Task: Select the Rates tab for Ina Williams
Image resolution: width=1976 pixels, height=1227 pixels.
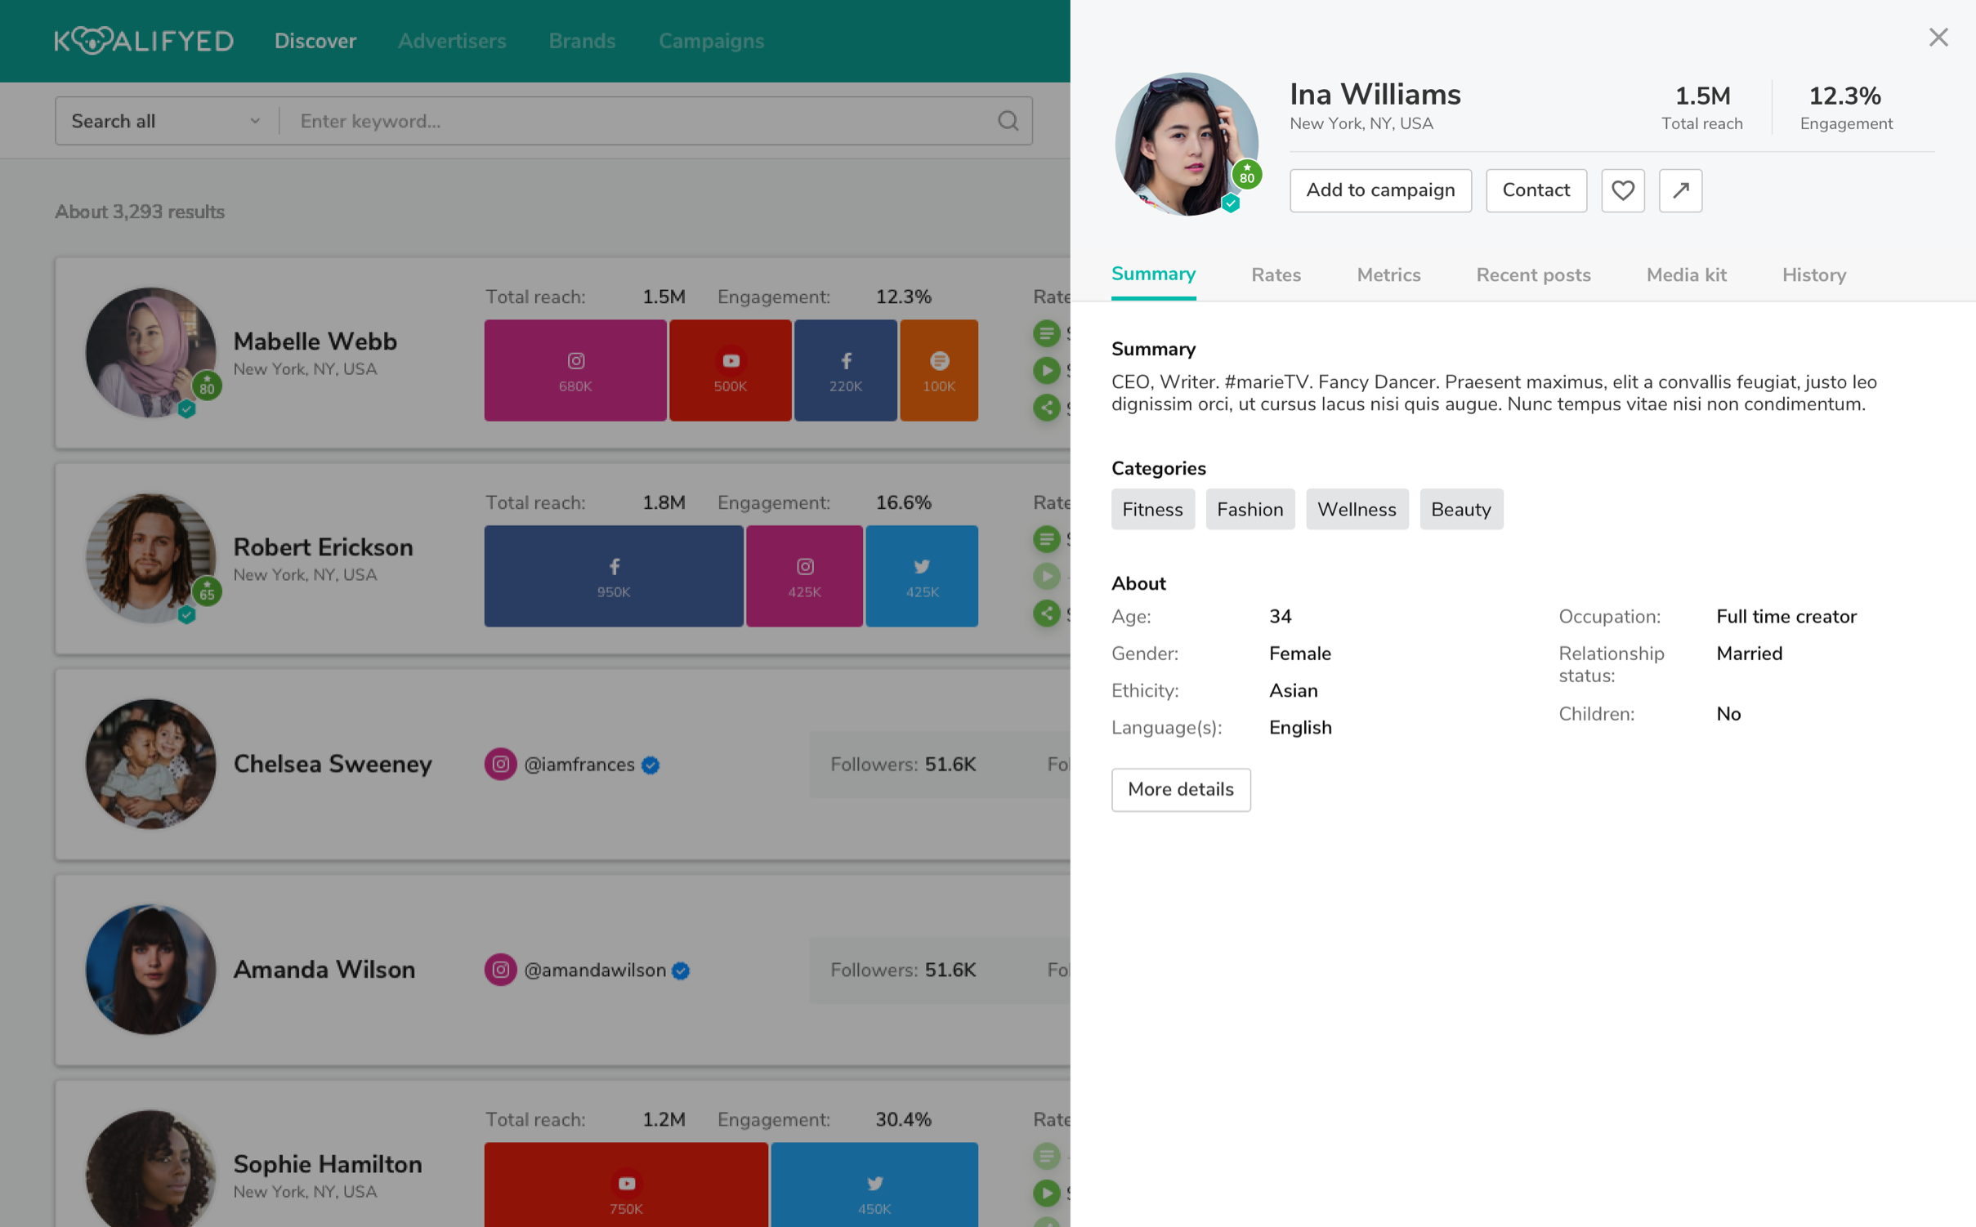Action: pos(1276,274)
